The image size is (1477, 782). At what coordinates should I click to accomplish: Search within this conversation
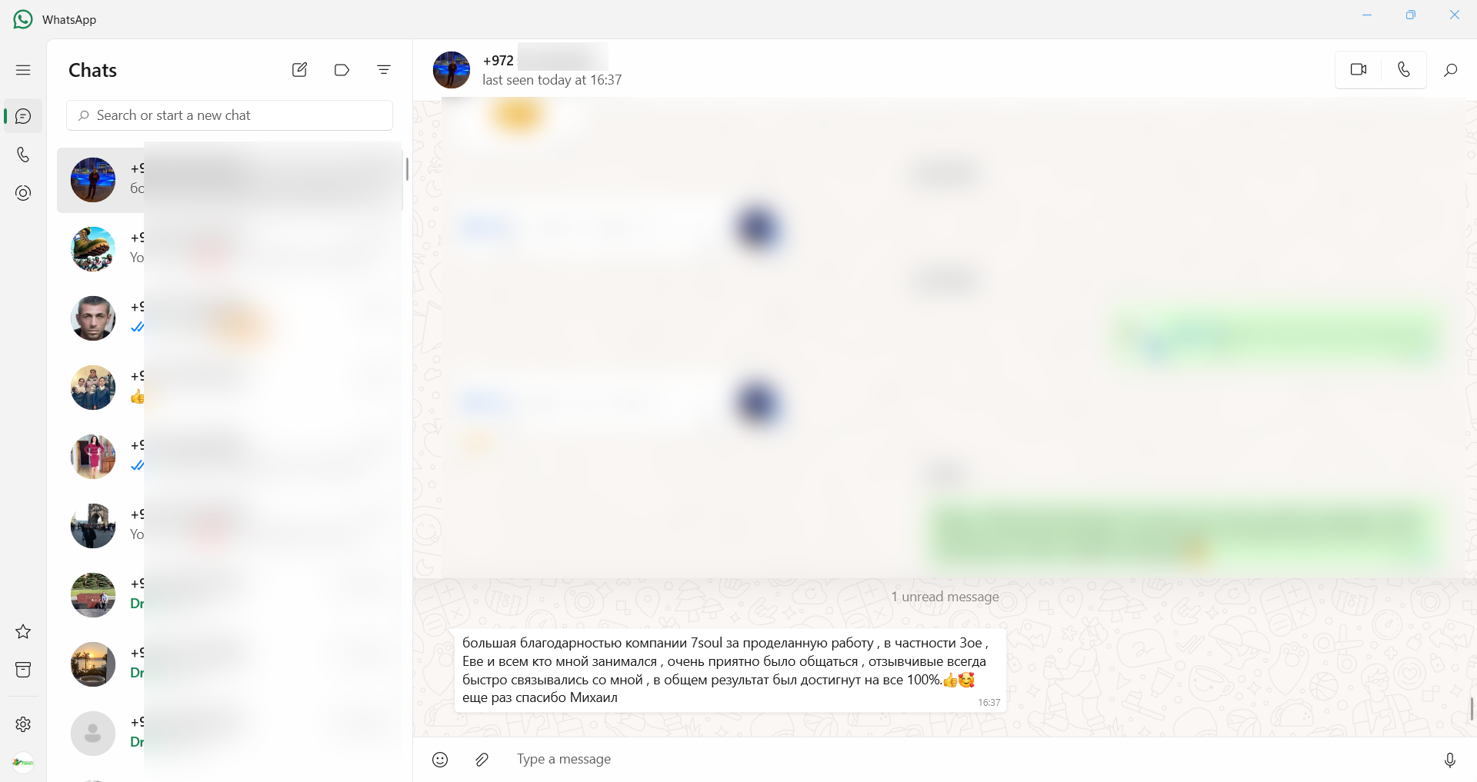pyautogui.click(x=1450, y=70)
